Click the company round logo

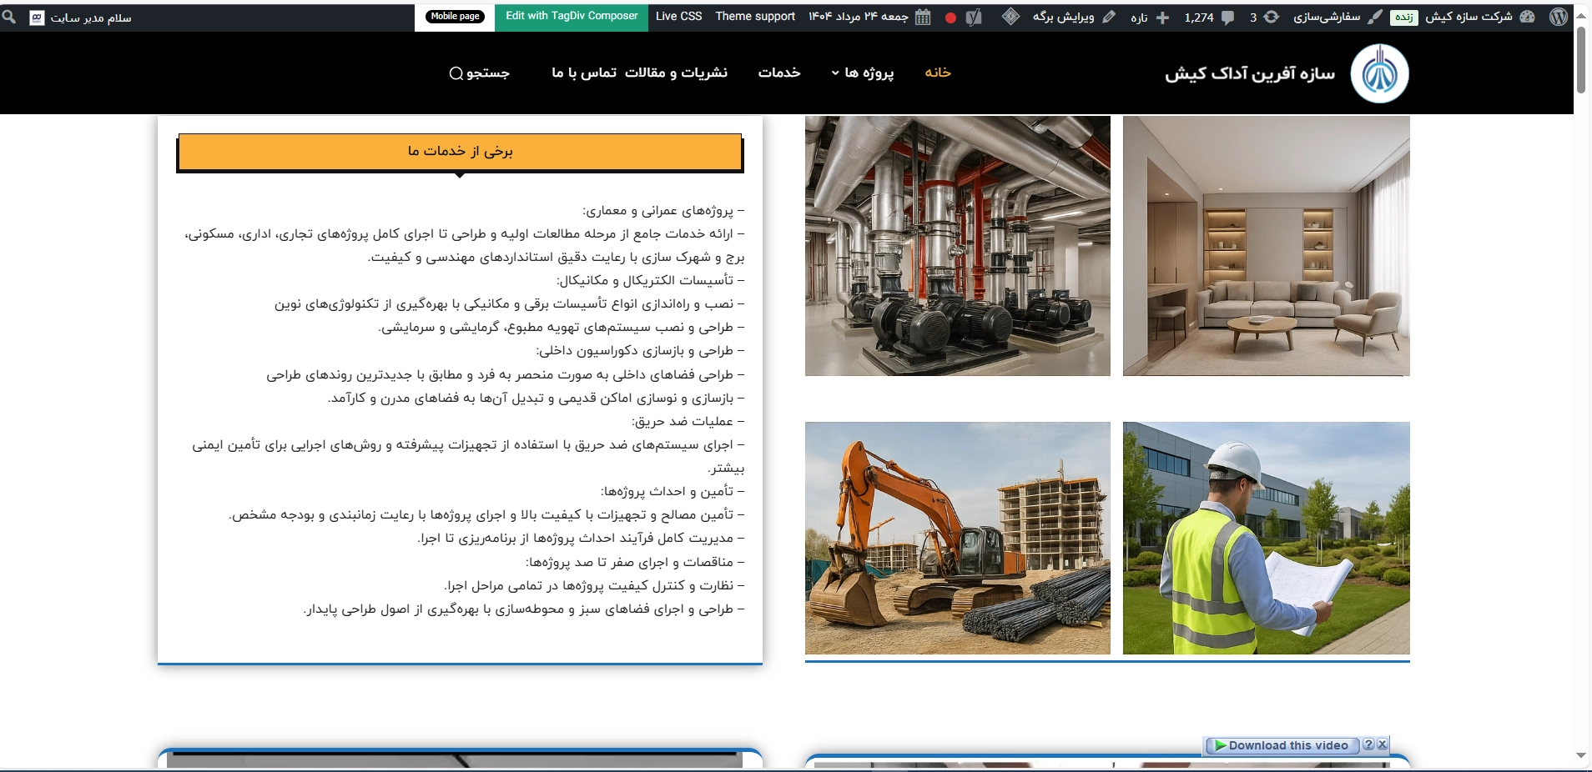click(x=1379, y=73)
